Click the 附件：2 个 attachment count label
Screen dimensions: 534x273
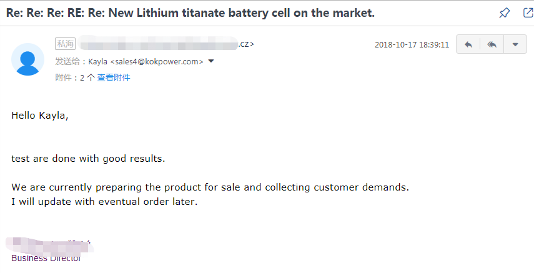coord(75,77)
